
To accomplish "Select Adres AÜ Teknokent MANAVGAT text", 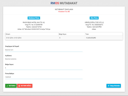I will tap(34, 29).
